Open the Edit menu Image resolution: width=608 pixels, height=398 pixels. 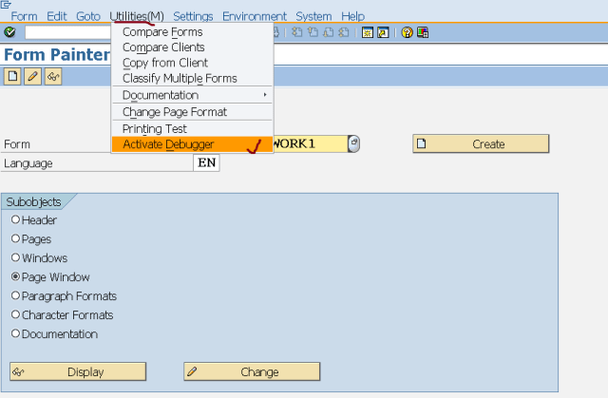(x=57, y=16)
